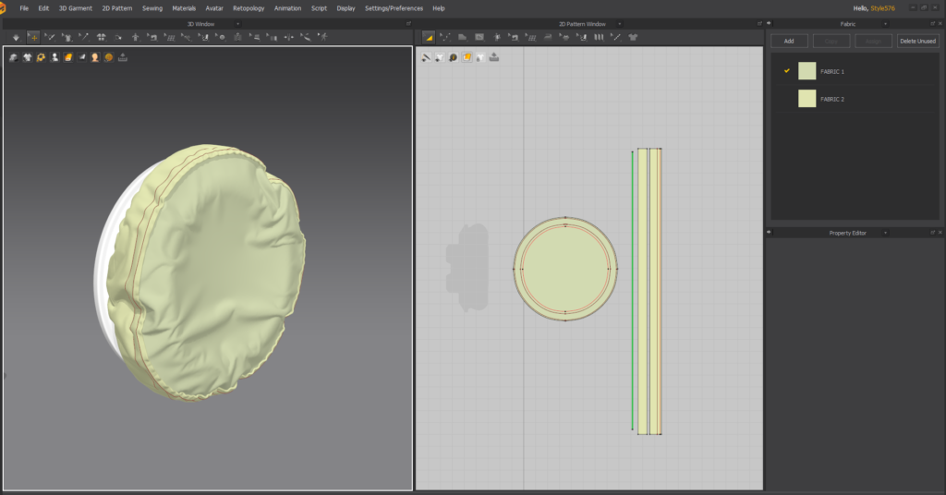Select the circle button tool in 3D toolbar

pos(221,37)
